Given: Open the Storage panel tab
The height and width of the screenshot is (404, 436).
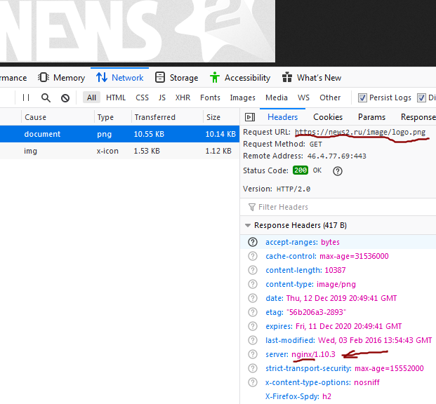Looking at the screenshot, I should pos(176,78).
